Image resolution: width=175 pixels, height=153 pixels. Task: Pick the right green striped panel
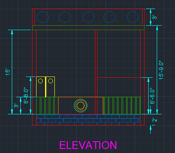[x=122, y=105]
